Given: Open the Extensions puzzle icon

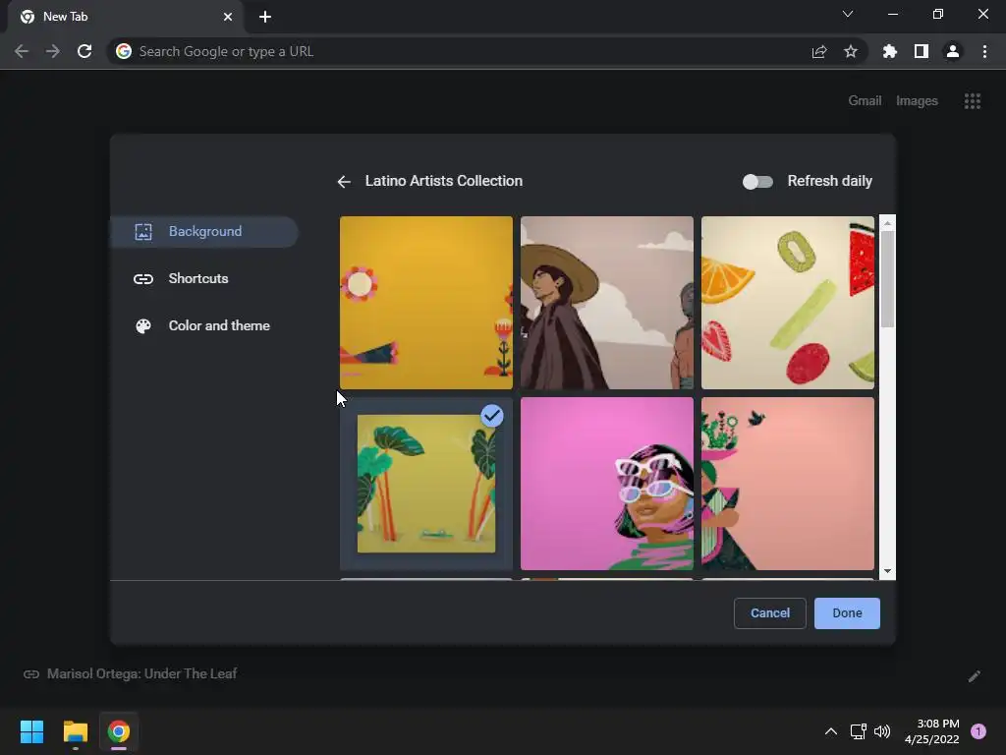Looking at the screenshot, I should 890,51.
